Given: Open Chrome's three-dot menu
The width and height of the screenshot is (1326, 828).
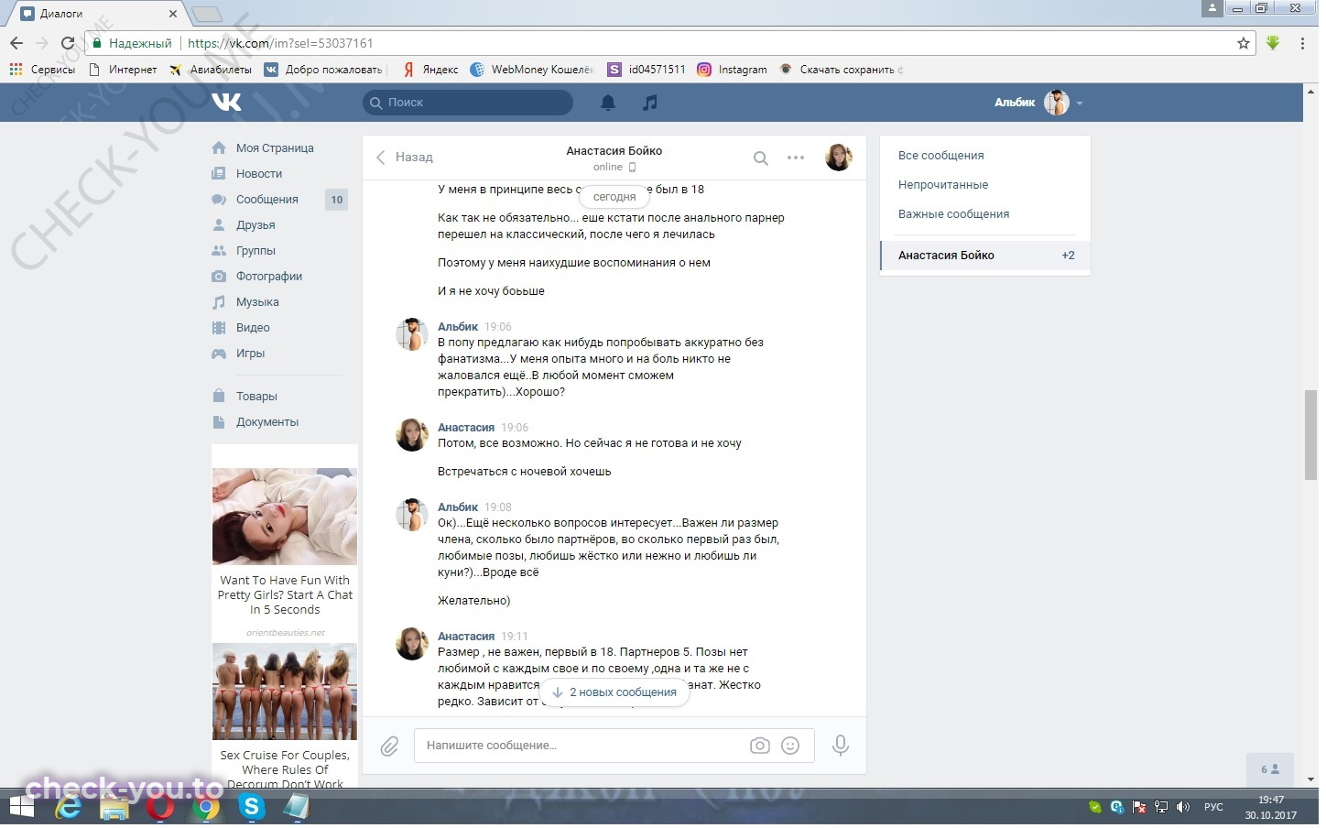Looking at the screenshot, I should (1302, 43).
